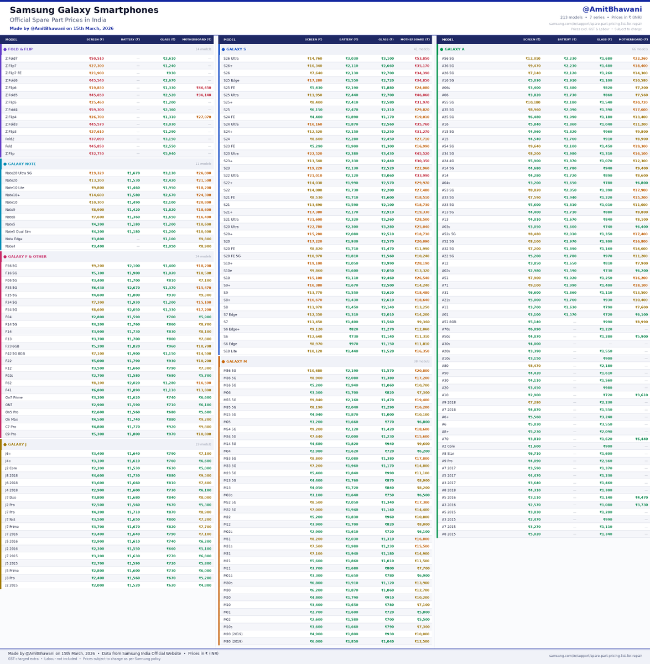Select the 'F56 5G' model name in Galaxy F
The image size is (650, 664).
(x=11, y=266)
